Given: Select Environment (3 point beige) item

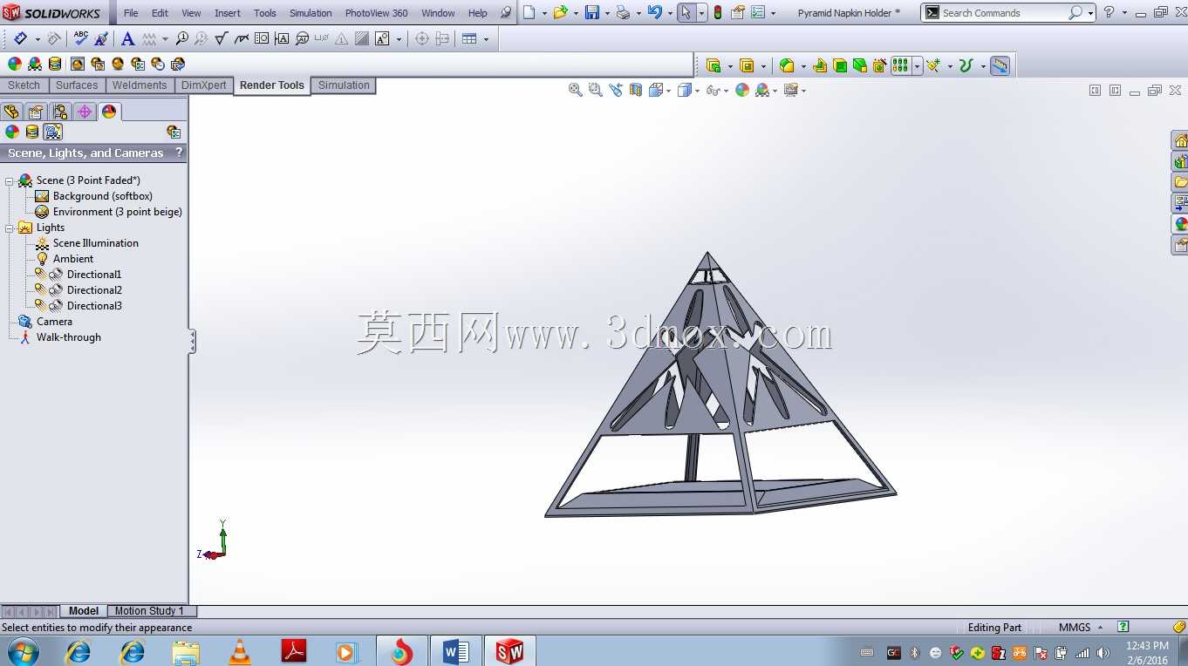Looking at the screenshot, I should coord(118,212).
